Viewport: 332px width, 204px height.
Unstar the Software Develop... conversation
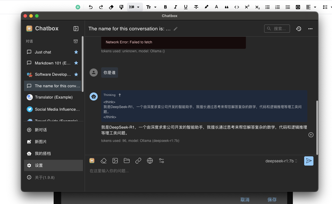pos(76,75)
